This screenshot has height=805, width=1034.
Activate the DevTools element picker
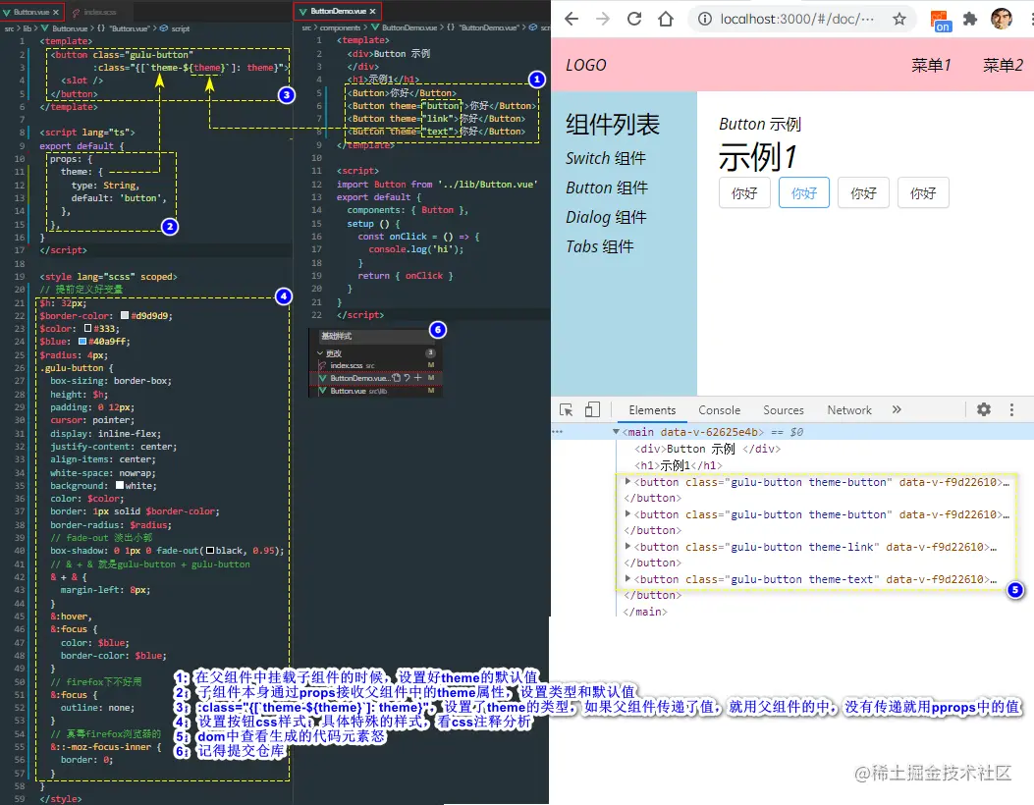pyautogui.click(x=566, y=410)
